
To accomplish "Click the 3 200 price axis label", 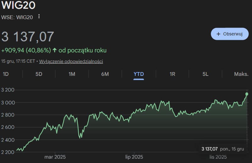I will pyautogui.click(x=8, y=90).
